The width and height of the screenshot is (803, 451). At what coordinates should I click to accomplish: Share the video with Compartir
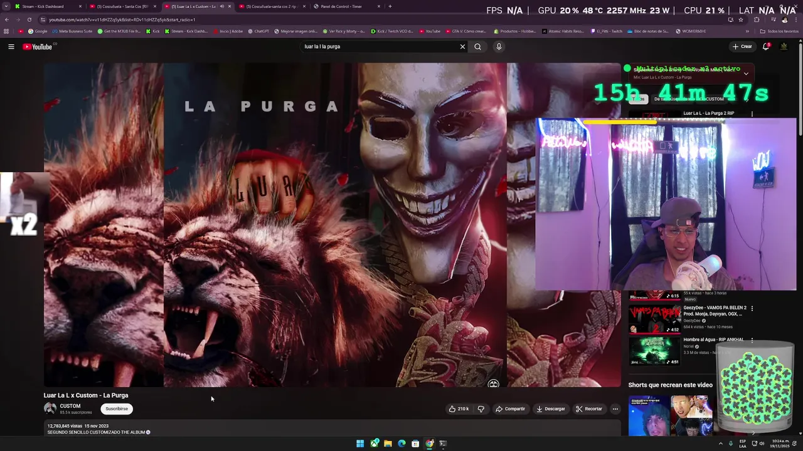[x=510, y=408]
